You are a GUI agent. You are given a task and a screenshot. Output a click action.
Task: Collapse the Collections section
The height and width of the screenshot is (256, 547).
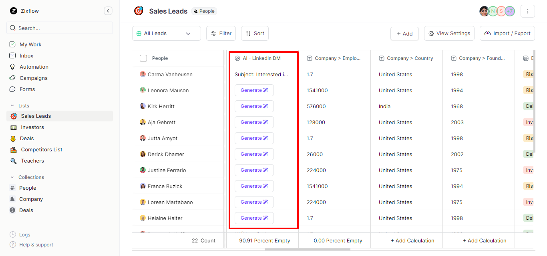[13, 177]
